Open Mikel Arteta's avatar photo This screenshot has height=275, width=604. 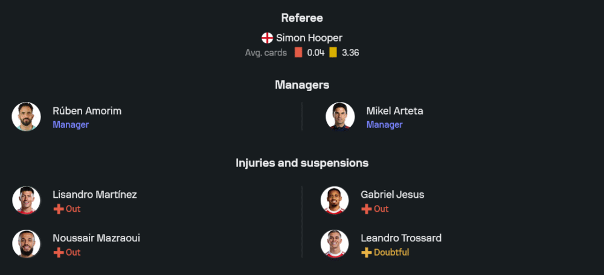click(340, 116)
